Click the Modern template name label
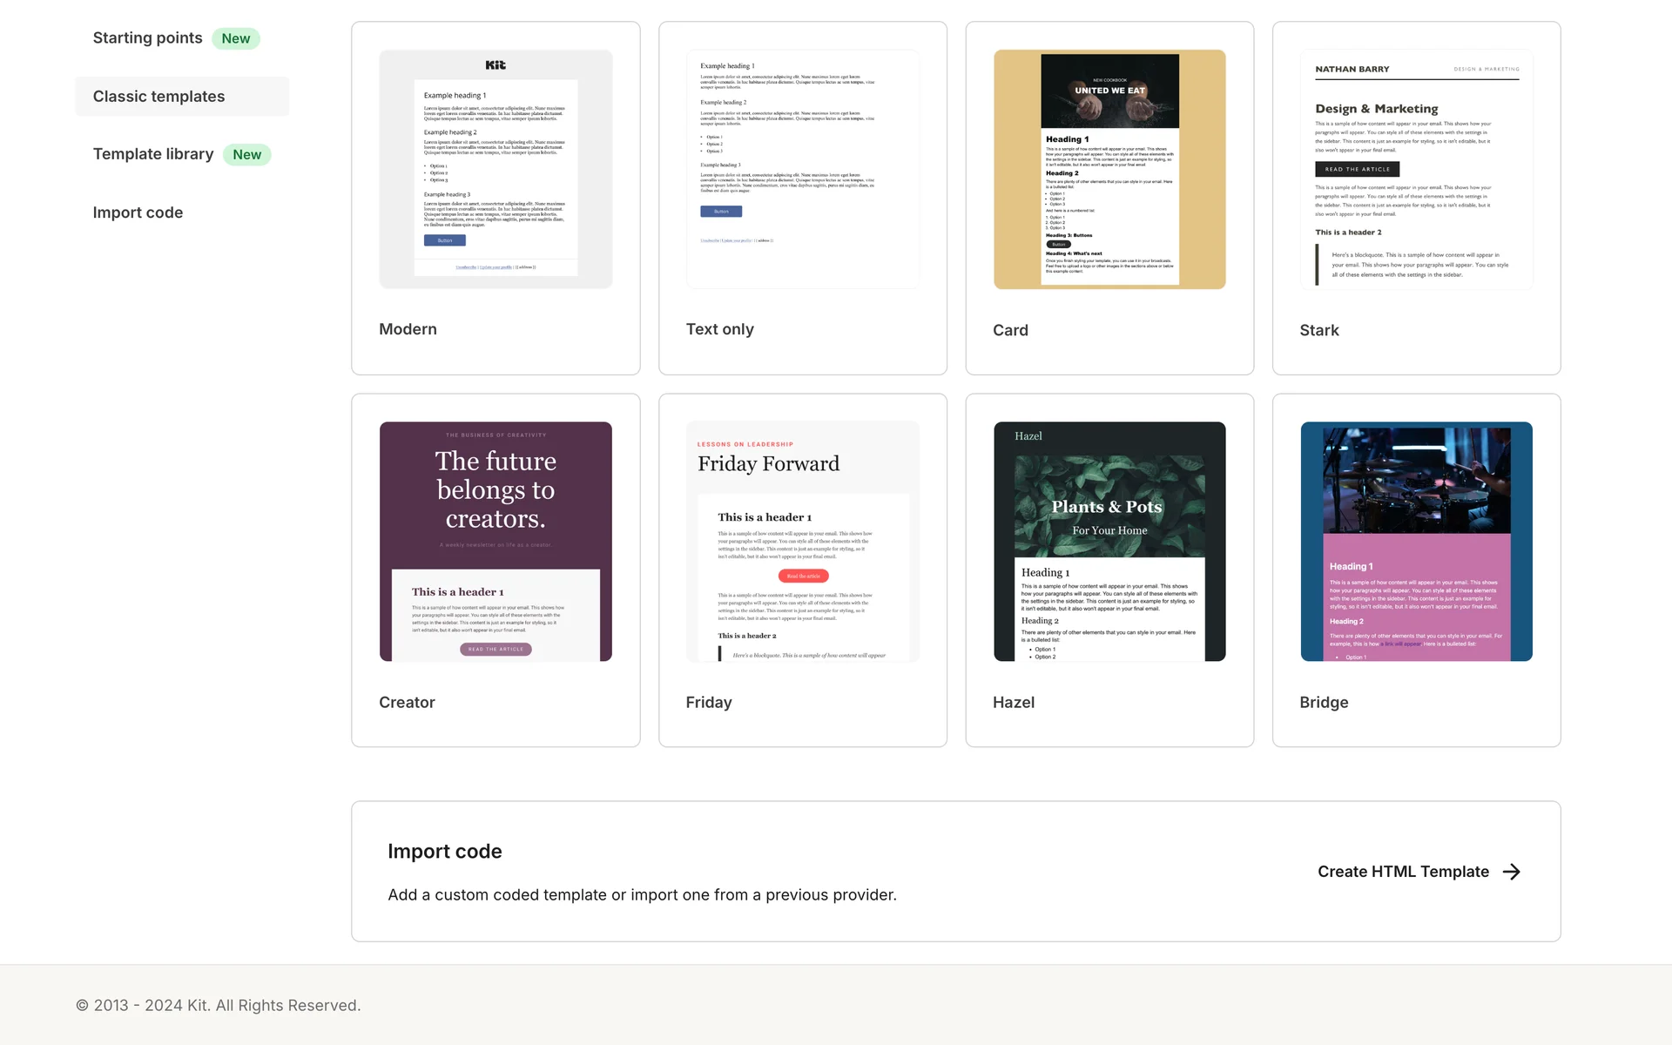Viewport: 1672px width, 1045px height. click(x=408, y=329)
